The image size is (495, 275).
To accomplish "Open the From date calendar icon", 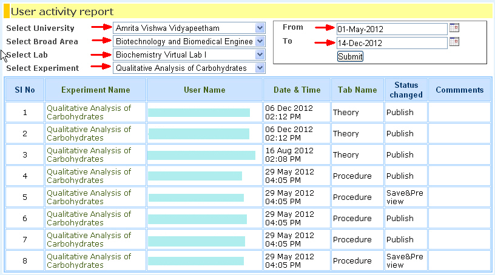I will point(454,28).
